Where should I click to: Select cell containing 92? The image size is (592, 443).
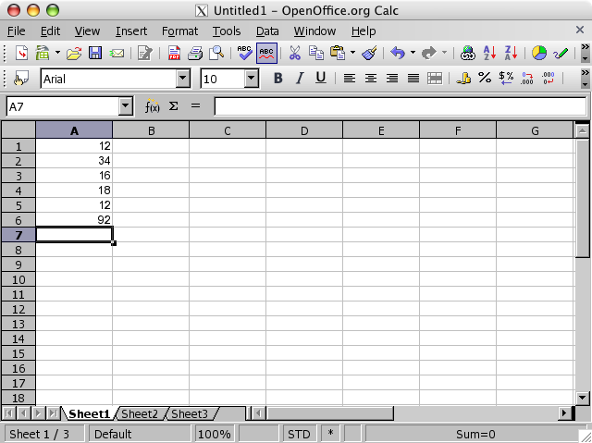pyautogui.click(x=74, y=220)
